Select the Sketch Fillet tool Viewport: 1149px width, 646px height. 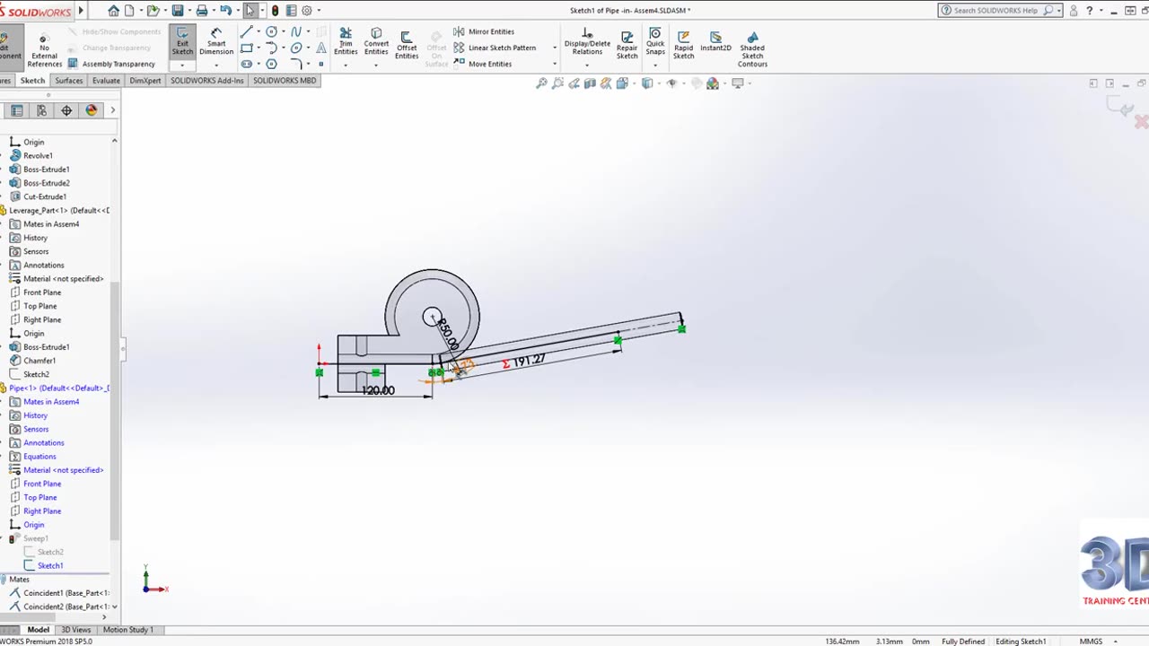tap(296, 64)
